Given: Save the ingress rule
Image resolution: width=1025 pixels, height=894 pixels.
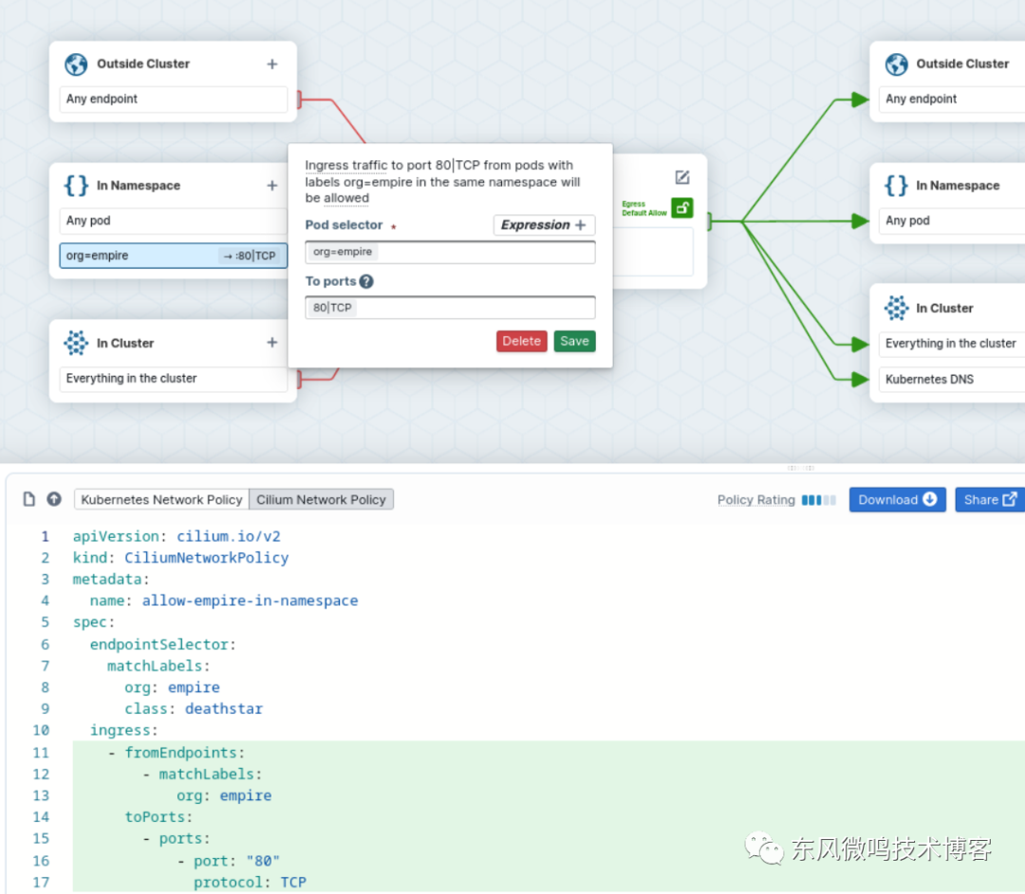Looking at the screenshot, I should point(574,341).
